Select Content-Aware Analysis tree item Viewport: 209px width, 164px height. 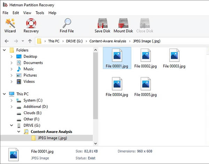pos(52,131)
